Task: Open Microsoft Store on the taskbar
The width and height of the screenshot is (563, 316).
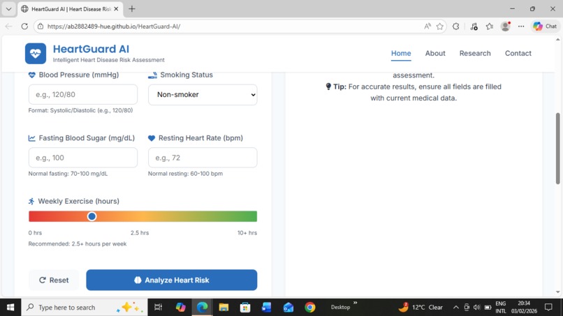Action: pyautogui.click(x=245, y=308)
